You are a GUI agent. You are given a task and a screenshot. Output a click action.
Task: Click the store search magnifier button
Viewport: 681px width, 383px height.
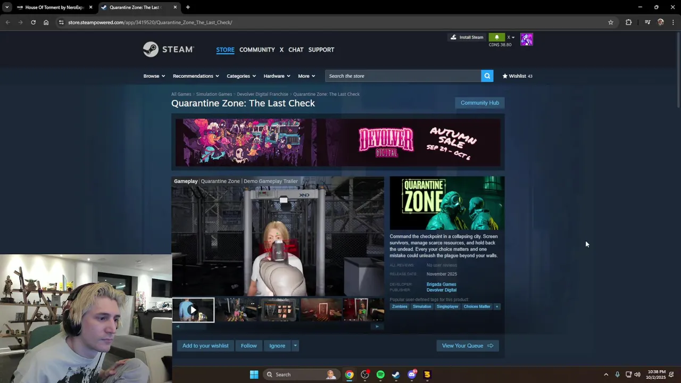tap(487, 76)
